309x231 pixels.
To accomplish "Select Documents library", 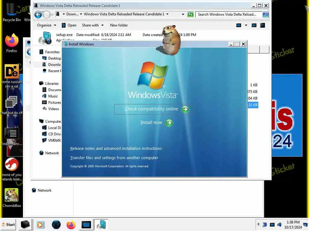I will 52,90.
